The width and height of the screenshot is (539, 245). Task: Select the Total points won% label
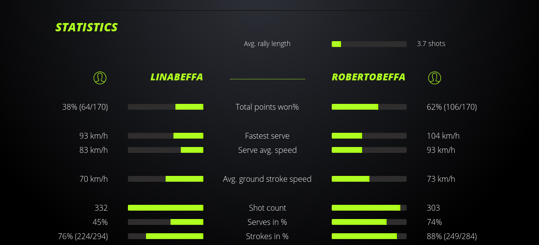coord(267,107)
